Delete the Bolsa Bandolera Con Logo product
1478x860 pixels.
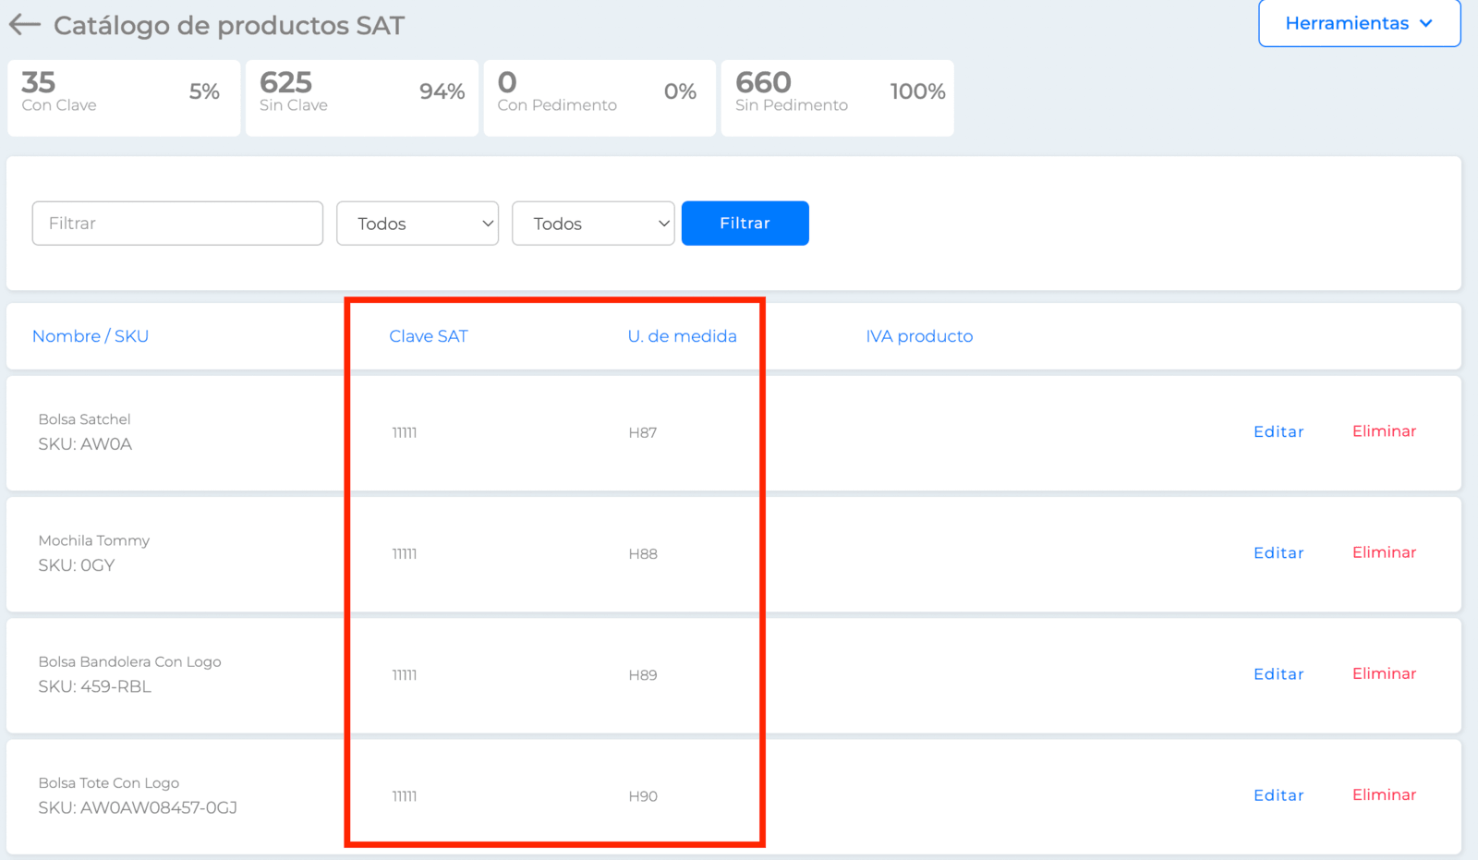point(1384,673)
